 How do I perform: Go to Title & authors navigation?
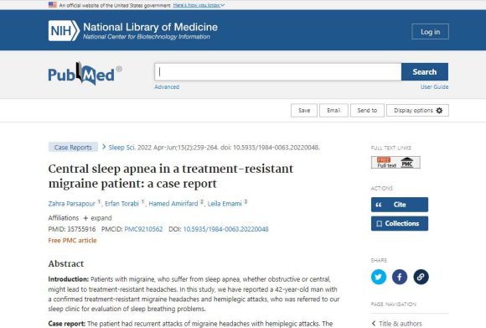(x=397, y=324)
